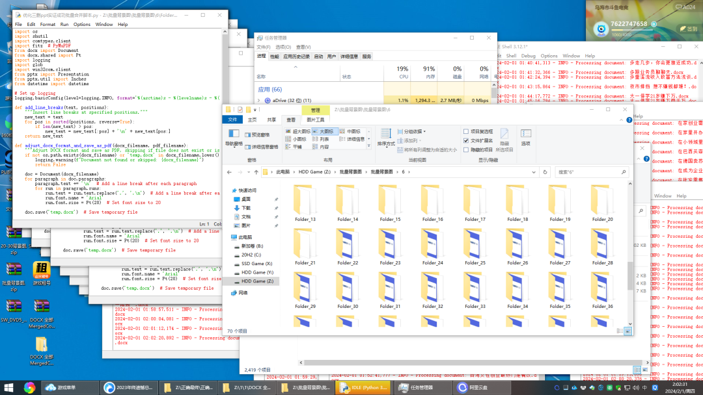Image resolution: width=703 pixels, height=395 pixels.
Task: Open the Task Manager 性能 tab
Action: [275, 57]
